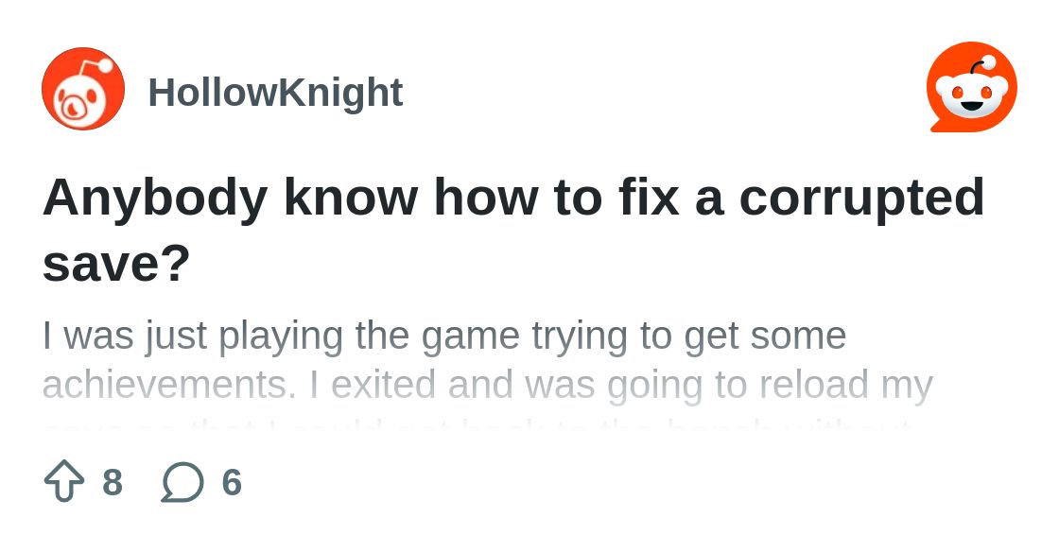Select the body text line starting 'I was just playing'
This screenshot has width=1059, height=552.
[x=444, y=336]
